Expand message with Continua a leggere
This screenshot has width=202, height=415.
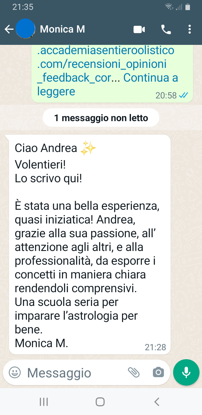pyautogui.click(x=108, y=84)
